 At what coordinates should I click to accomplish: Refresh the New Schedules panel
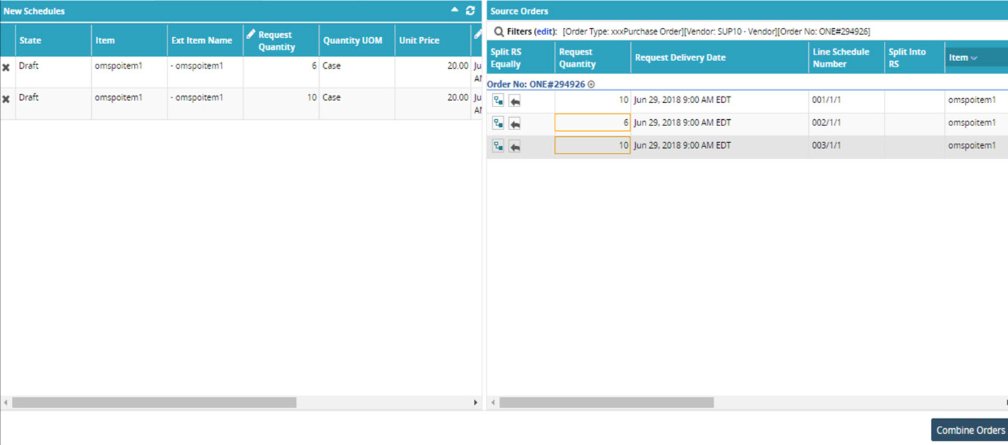470,11
